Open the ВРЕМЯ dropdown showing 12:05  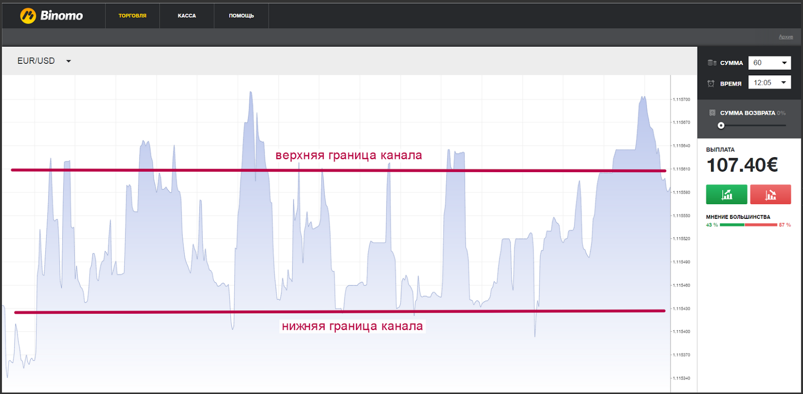tap(769, 82)
